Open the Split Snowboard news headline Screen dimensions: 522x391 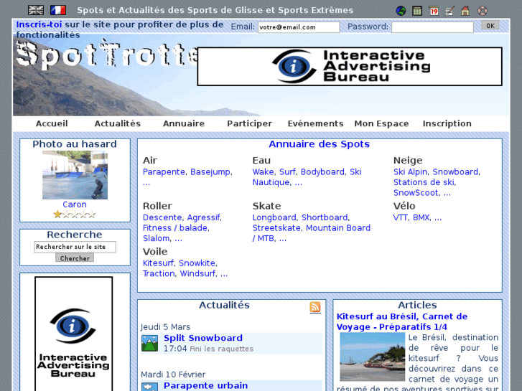click(x=203, y=338)
